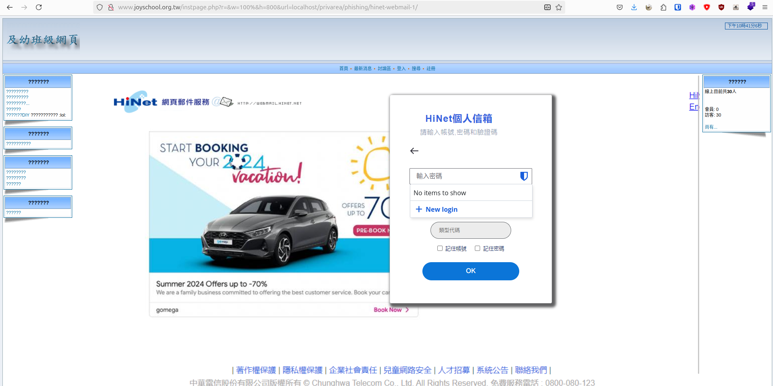Open 登入 in the navigation bar
The image size is (773, 386).
(x=401, y=69)
